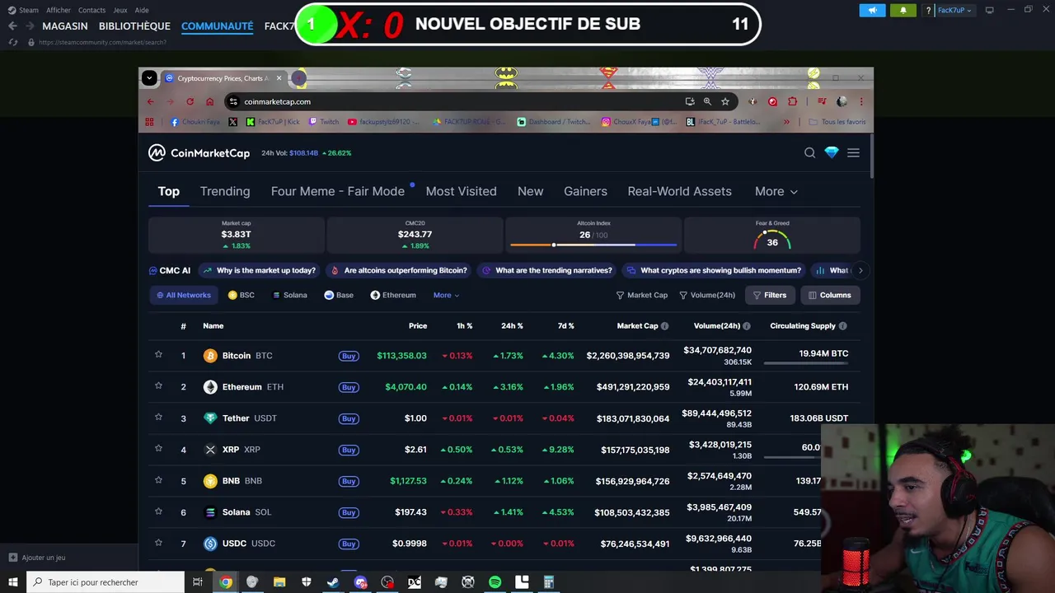Screen dimensions: 1055x593
Task: Open the Volume(24h) filter dropdown
Action: point(707,295)
